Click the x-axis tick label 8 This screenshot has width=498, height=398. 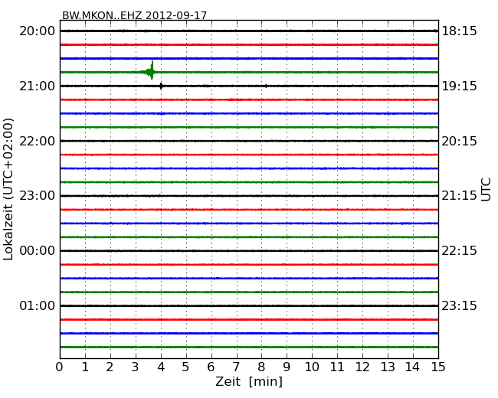coord(261,367)
